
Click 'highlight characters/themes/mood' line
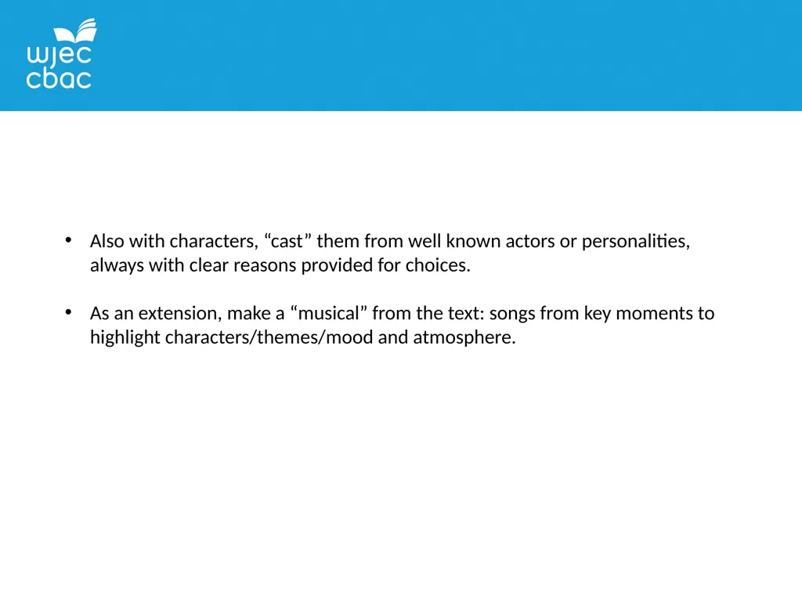click(303, 337)
